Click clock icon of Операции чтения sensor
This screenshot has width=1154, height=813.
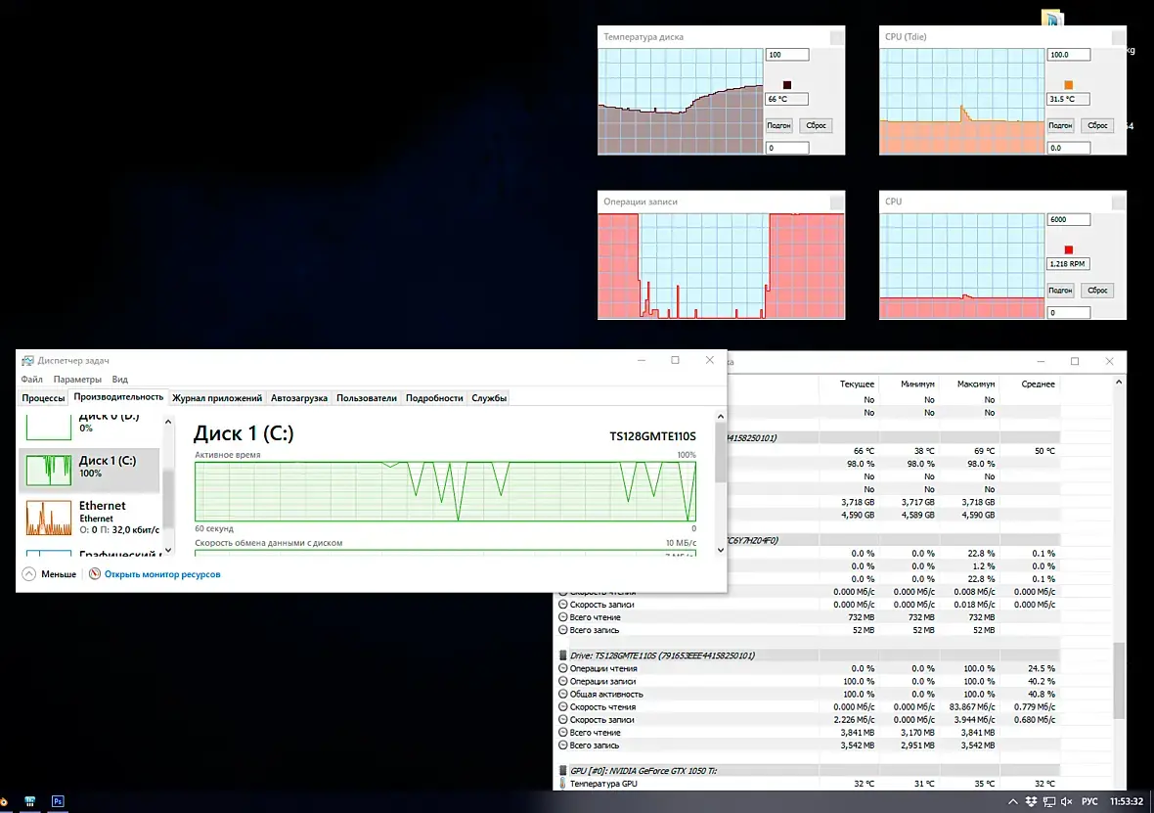[x=563, y=668]
